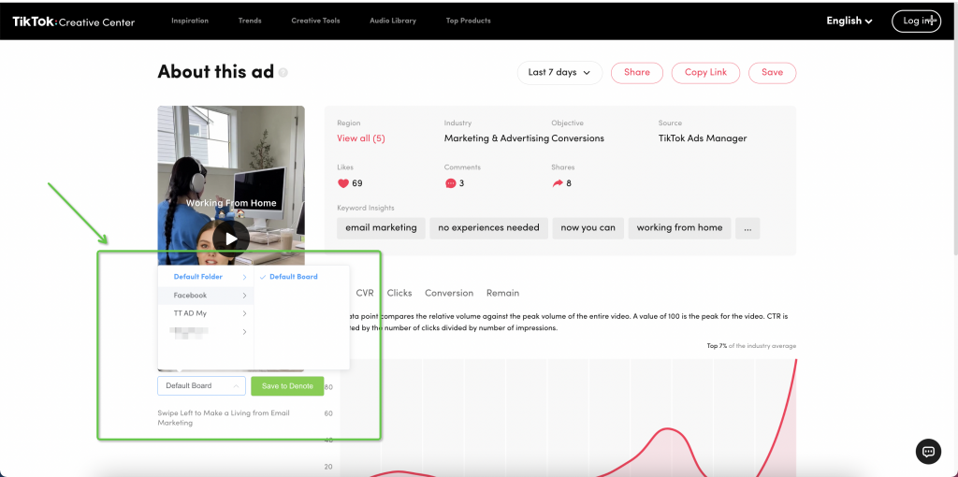Expand the Facebook folder chevron
Viewport: 958px width, 477px height.
244,296
